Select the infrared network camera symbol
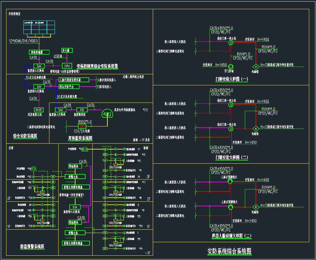Viewport: 316px width, 260px height. click(107, 114)
